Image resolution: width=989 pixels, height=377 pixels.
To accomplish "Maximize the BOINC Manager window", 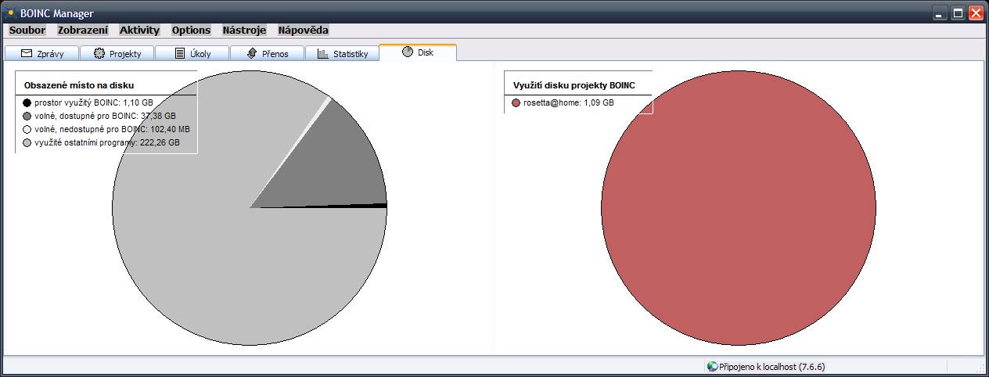I will tap(958, 13).
